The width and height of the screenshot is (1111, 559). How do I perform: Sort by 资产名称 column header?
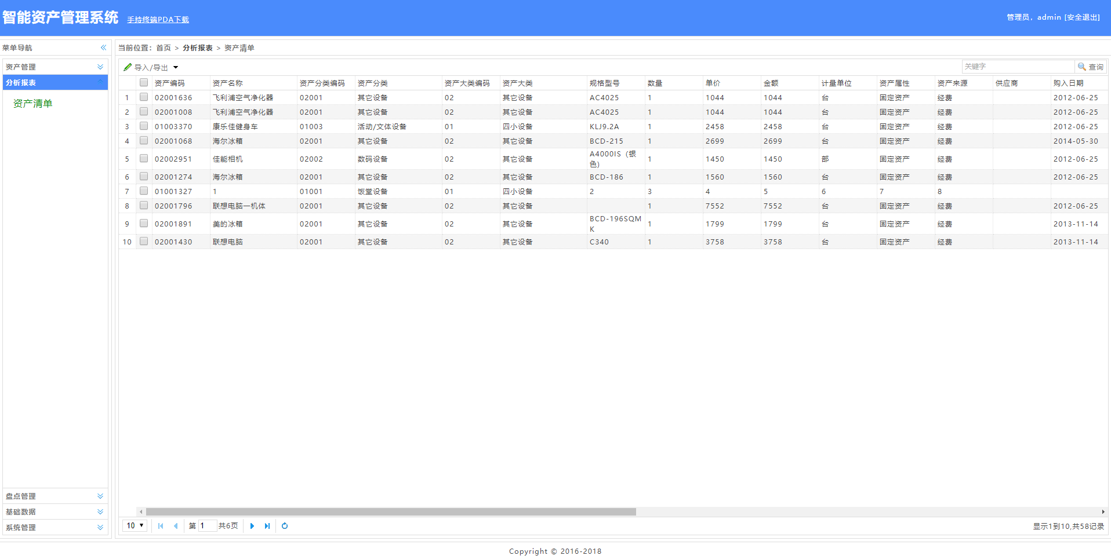[253, 83]
